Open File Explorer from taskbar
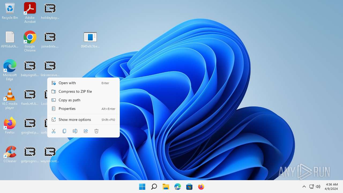 tap(166, 187)
